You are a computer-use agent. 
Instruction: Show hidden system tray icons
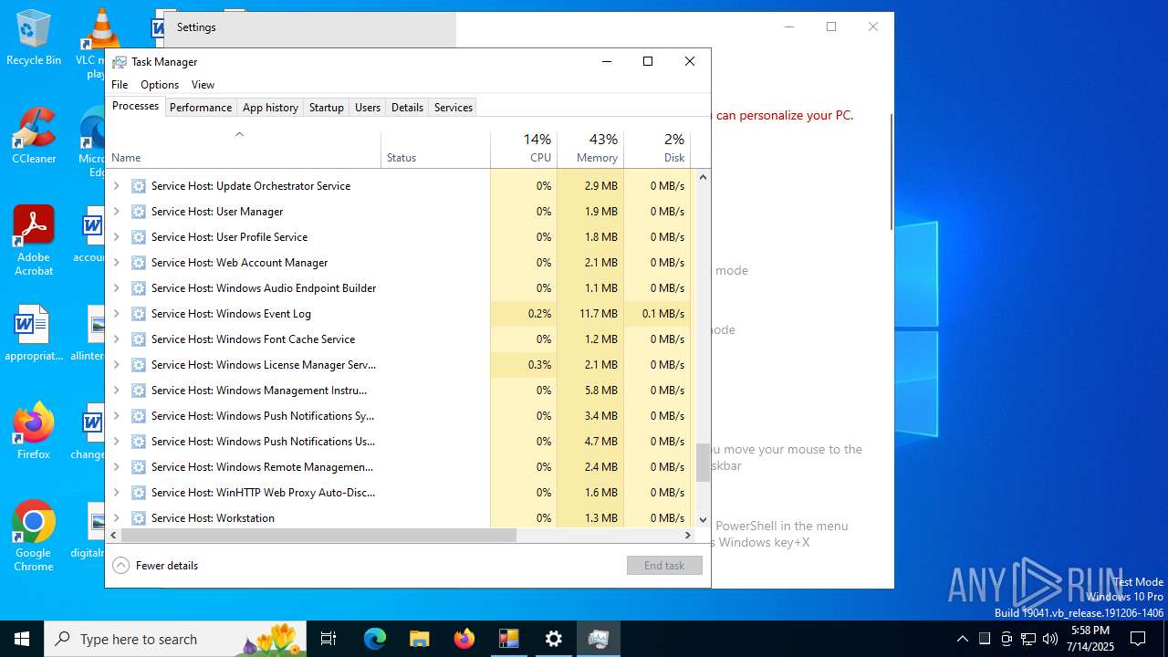pyautogui.click(x=962, y=639)
